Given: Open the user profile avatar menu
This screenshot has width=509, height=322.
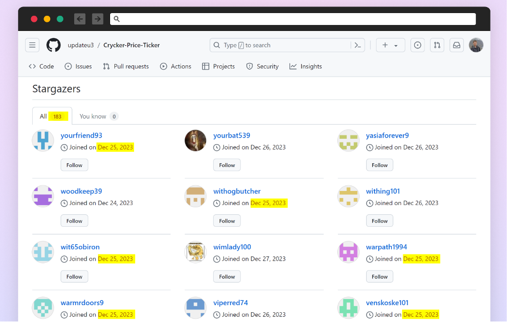Looking at the screenshot, I should pos(476,45).
